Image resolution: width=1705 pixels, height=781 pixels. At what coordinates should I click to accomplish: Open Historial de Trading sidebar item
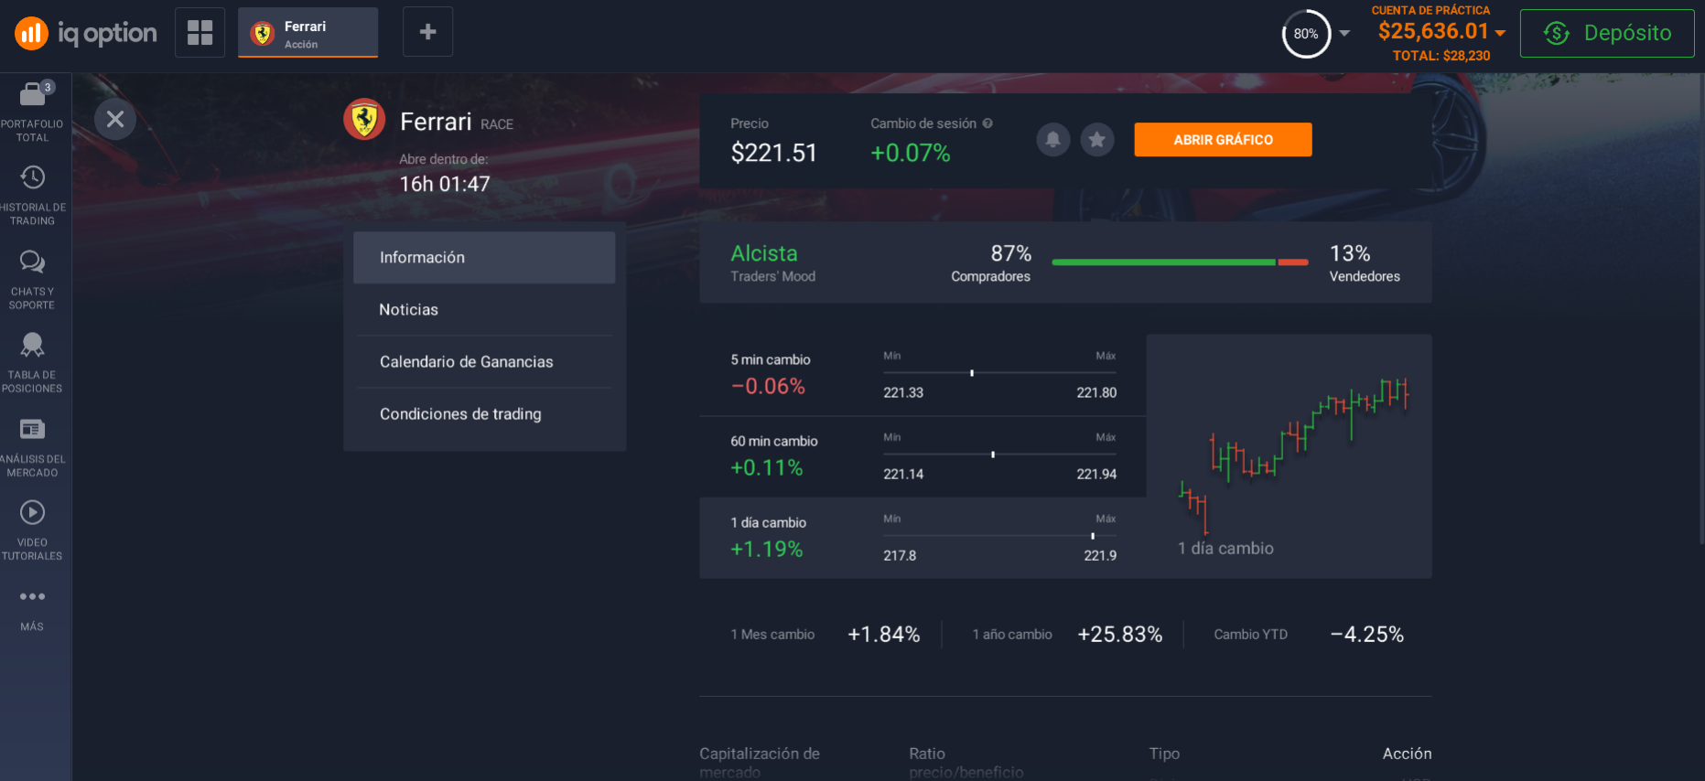coord(33,196)
